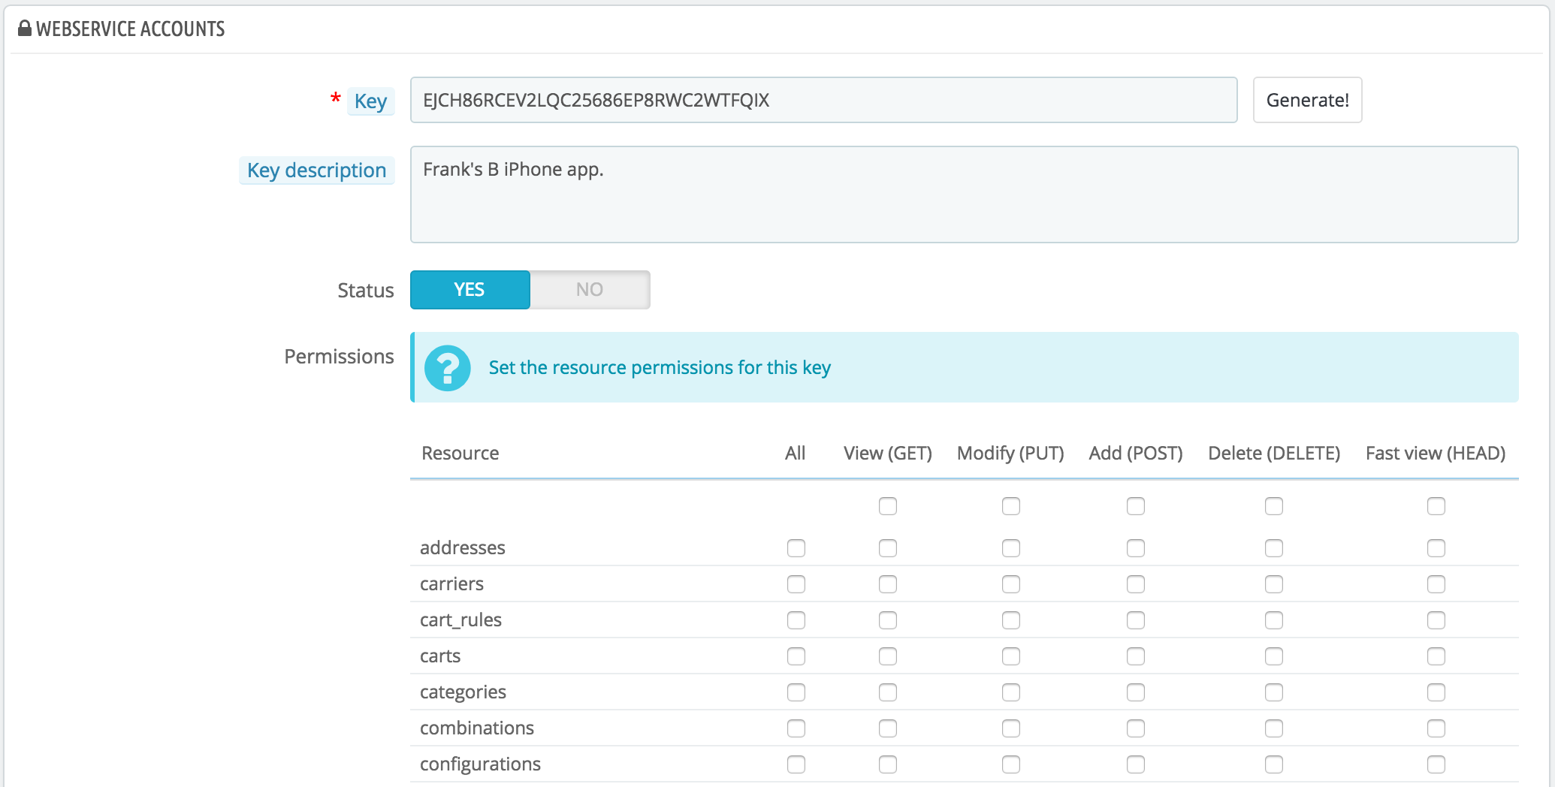Check the Delete (DELETE) column header checkbox
Screen dimensions: 1555x787
tap(1274, 506)
